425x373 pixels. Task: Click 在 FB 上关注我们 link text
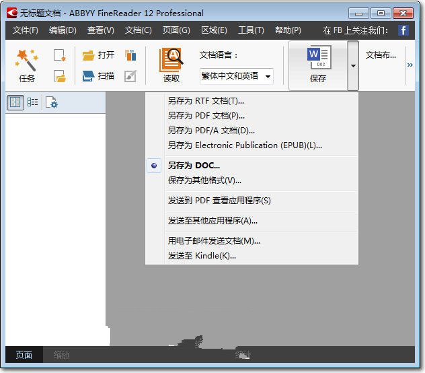pos(355,30)
